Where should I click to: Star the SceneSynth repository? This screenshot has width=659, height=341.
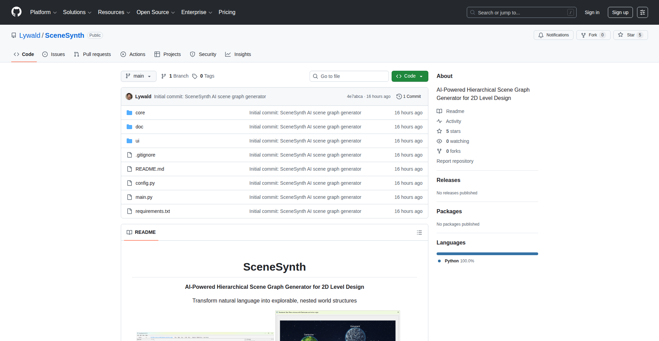(x=630, y=35)
